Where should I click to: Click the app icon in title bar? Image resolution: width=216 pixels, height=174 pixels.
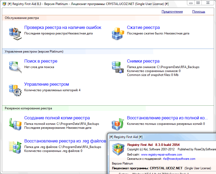[4, 4]
